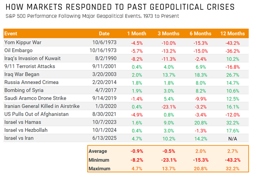
Task: Click the "9/11 Terrorist Attacks" event name
Action: (x=29, y=66)
